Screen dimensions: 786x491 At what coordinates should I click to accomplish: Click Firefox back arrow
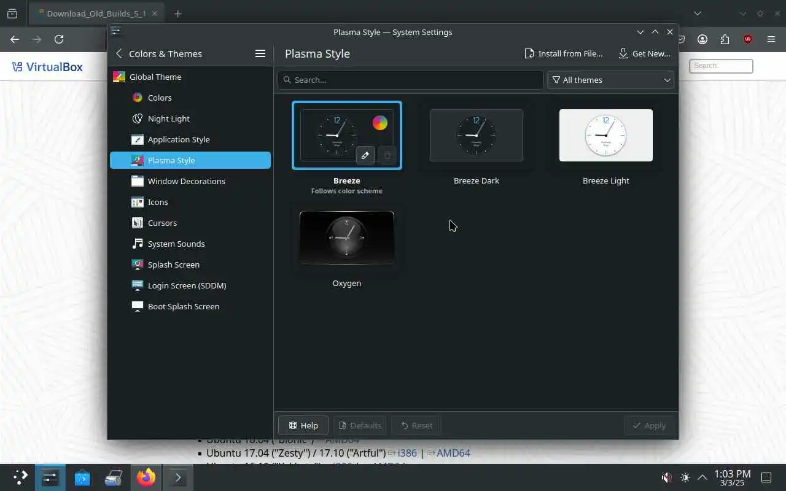[15, 39]
